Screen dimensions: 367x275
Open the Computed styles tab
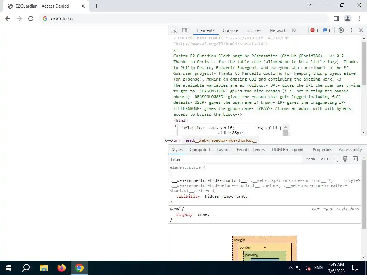click(200, 150)
